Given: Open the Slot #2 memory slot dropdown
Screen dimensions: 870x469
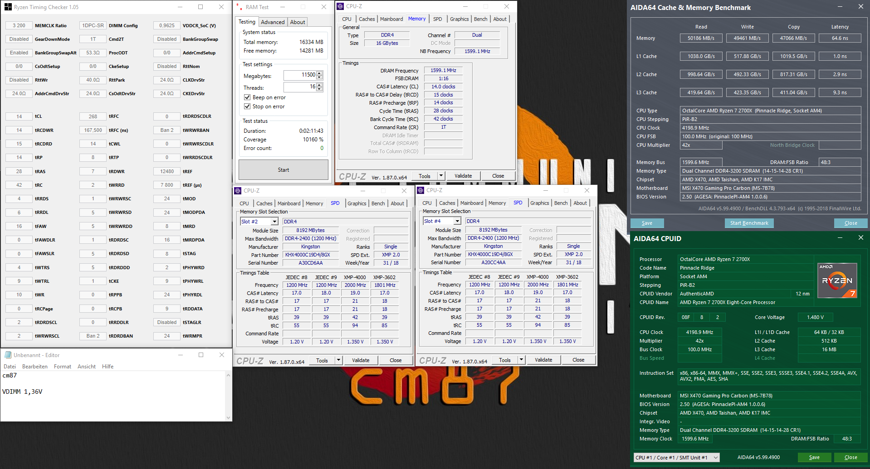Looking at the screenshot, I should pos(274,222).
